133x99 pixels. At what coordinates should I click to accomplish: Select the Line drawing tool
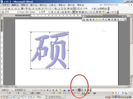click(29, 90)
